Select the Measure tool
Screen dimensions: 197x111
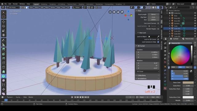(x=3, y=44)
